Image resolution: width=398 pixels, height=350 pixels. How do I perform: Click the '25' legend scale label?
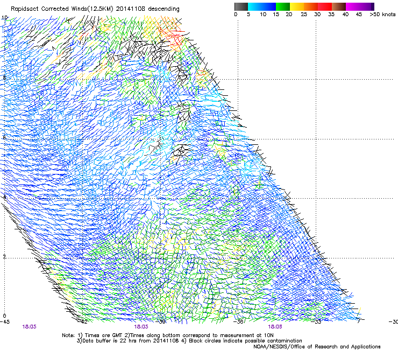pyautogui.click(x=304, y=15)
